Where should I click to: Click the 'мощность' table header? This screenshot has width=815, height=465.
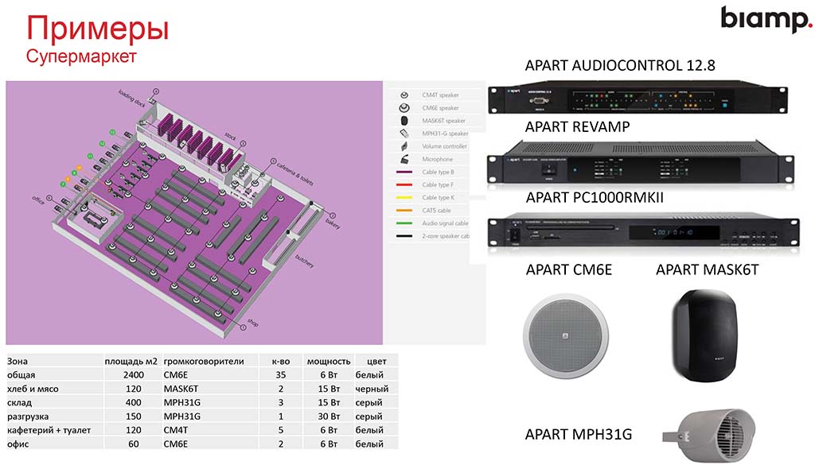(329, 361)
